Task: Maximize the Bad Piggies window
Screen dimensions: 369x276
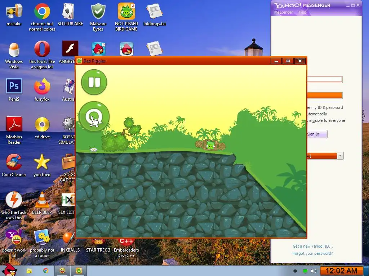Action: point(288,61)
